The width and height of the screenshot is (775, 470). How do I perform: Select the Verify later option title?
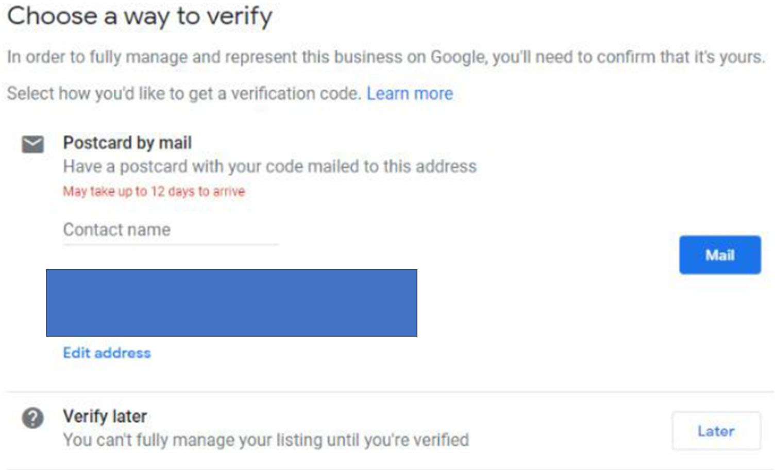[105, 416]
